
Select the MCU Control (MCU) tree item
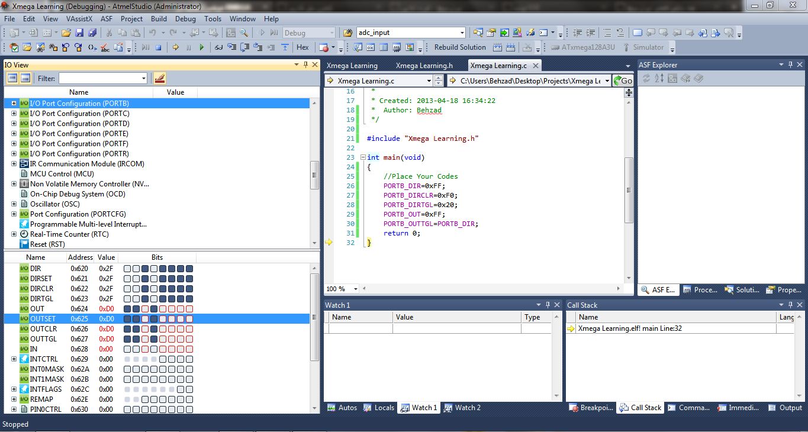[x=62, y=174]
